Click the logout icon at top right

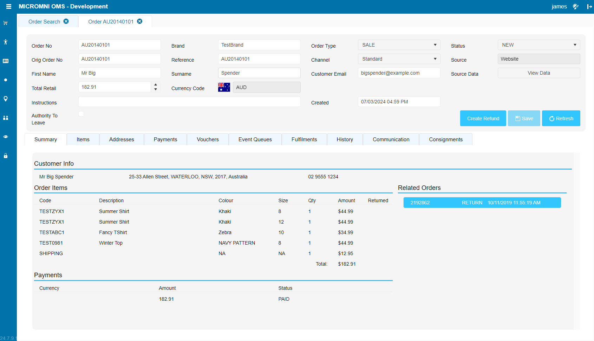(589, 7)
